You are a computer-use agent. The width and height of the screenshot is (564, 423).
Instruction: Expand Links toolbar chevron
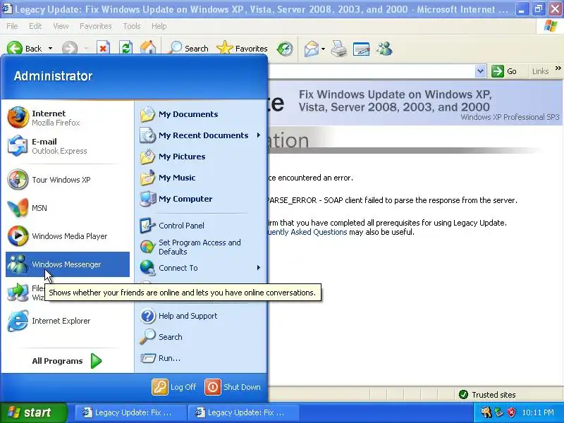pyautogui.click(x=558, y=68)
